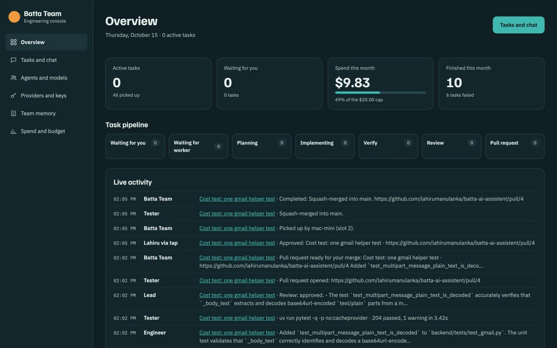Open Team memory page
Image resolution: width=557 pixels, height=348 pixels.
coord(46,113)
